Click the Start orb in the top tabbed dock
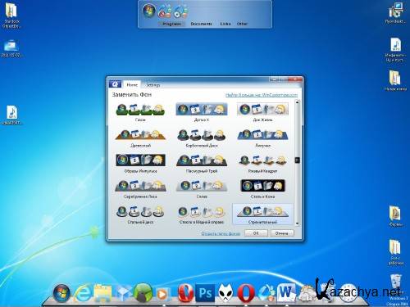Viewport: 410px width, 307px height. [x=148, y=11]
